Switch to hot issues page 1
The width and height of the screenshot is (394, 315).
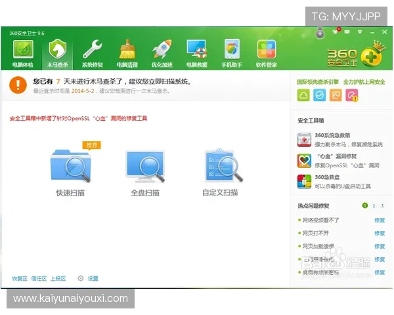365,205
